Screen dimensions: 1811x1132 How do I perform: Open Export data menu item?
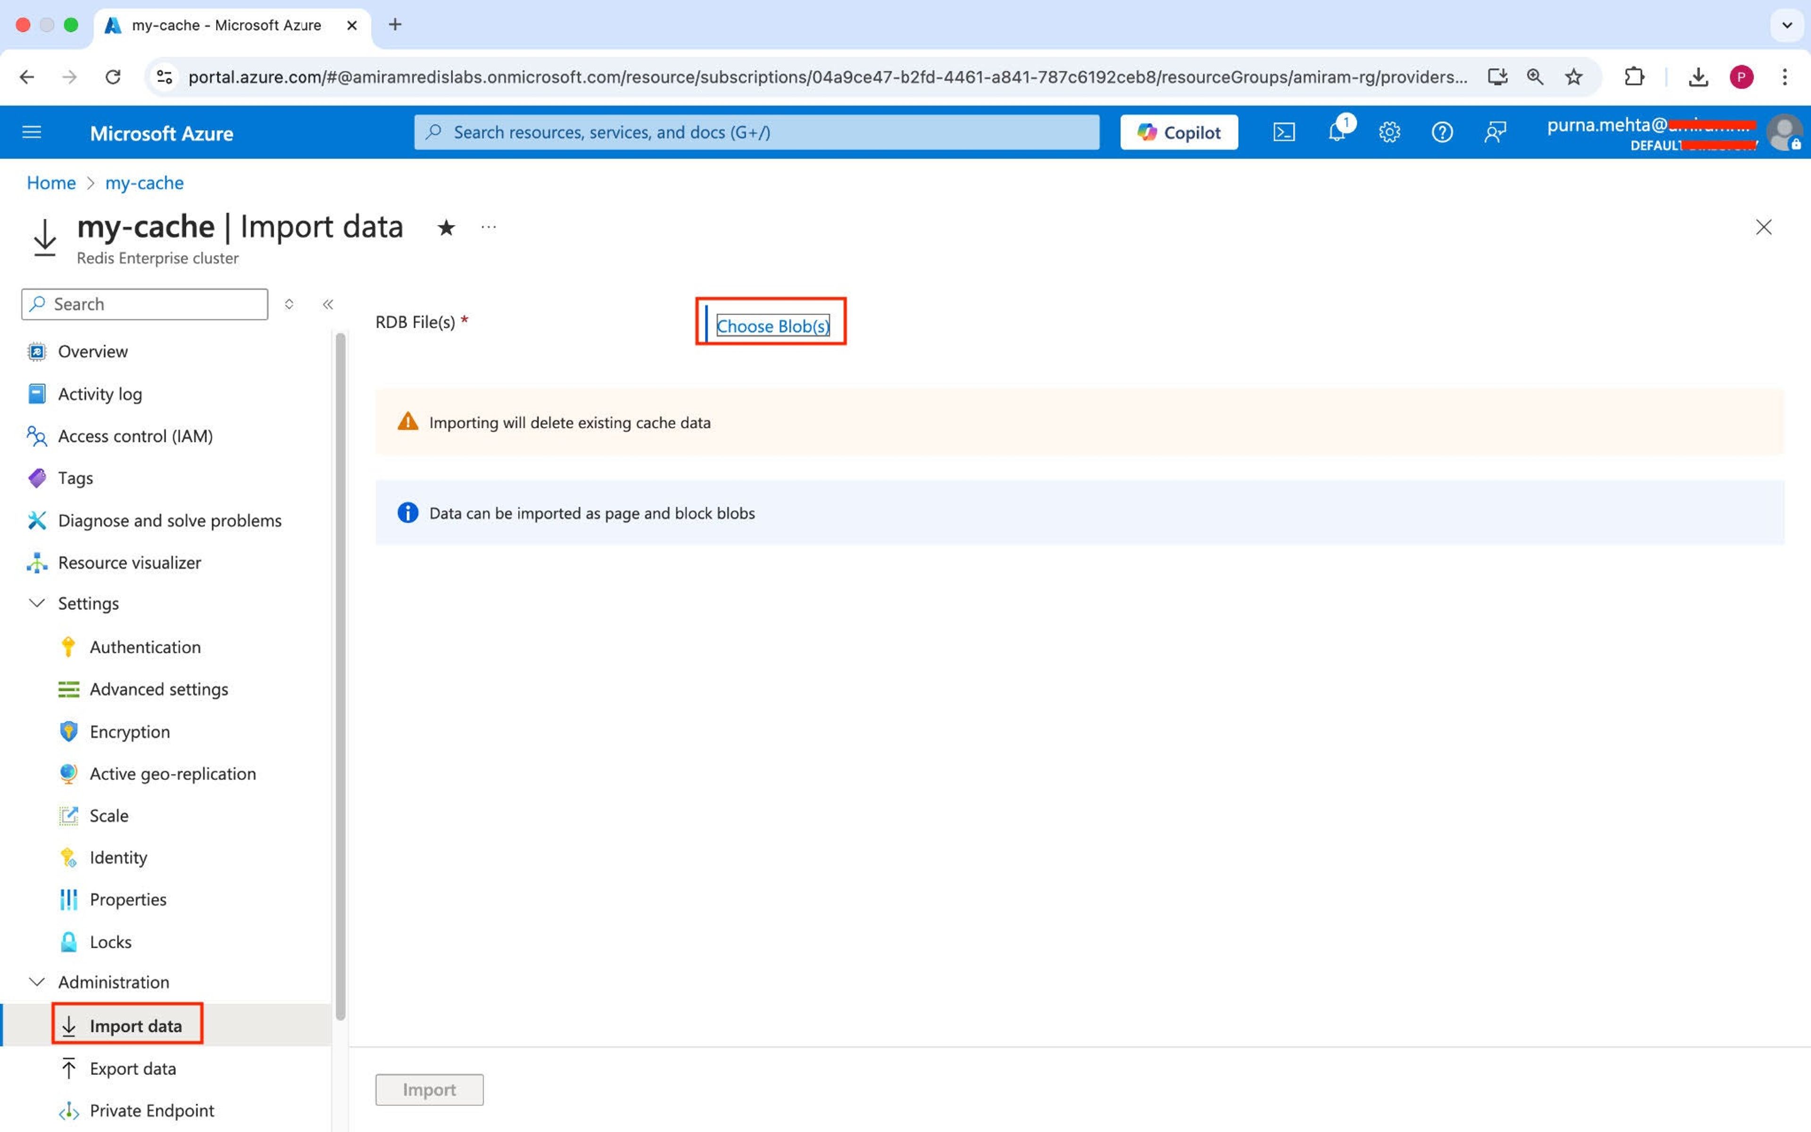pyautogui.click(x=133, y=1068)
